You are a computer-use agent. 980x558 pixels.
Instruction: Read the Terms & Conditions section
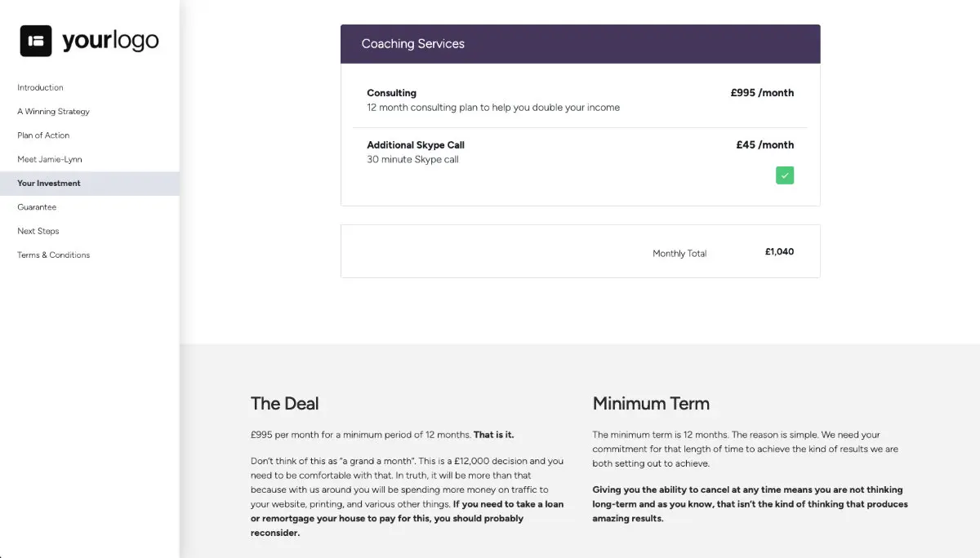[x=53, y=255]
